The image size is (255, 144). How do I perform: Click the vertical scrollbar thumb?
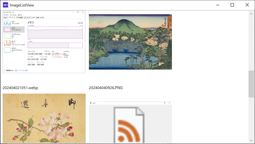click(251, 84)
